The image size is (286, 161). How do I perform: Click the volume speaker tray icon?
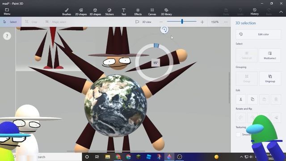coord(251,157)
